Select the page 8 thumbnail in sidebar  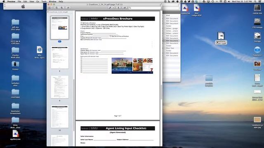(59, 58)
